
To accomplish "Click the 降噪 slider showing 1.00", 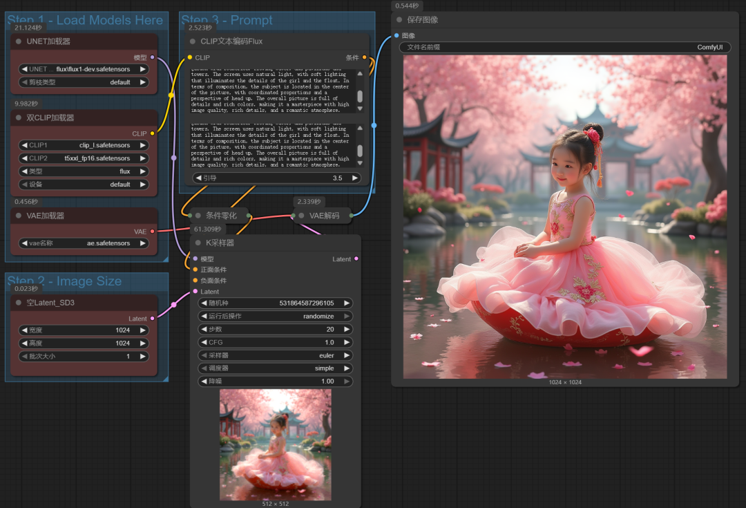I will pos(275,381).
